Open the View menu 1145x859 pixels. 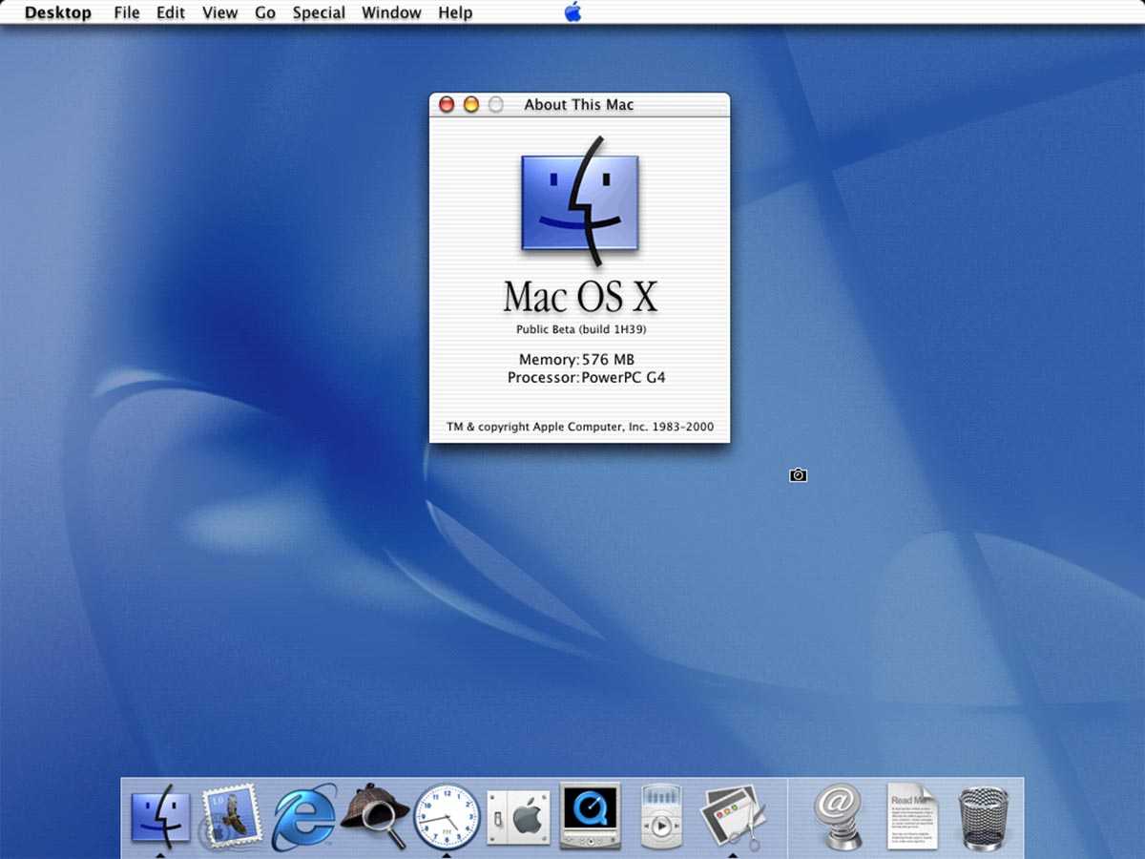click(219, 12)
